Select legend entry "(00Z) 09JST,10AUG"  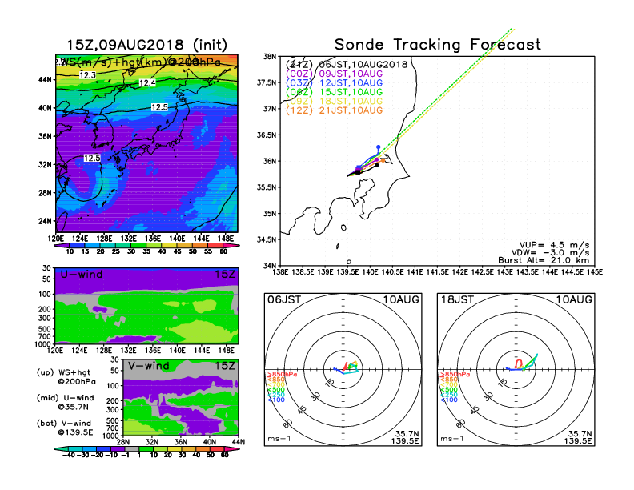(334, 74)
